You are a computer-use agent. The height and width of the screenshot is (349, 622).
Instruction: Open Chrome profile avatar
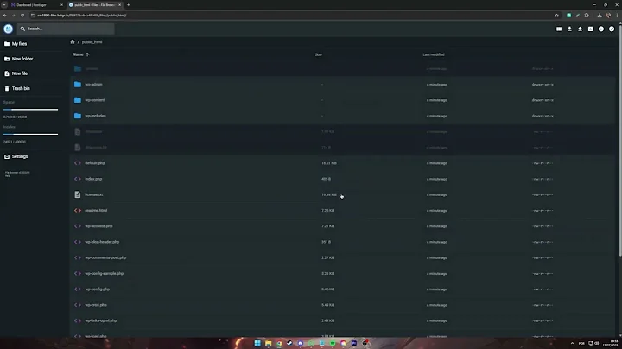[608, 15]
